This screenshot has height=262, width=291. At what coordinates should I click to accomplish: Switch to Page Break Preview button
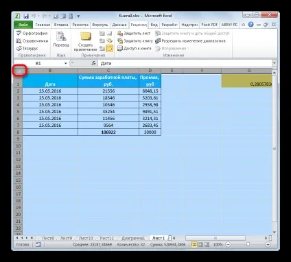(x=207, y=245)
